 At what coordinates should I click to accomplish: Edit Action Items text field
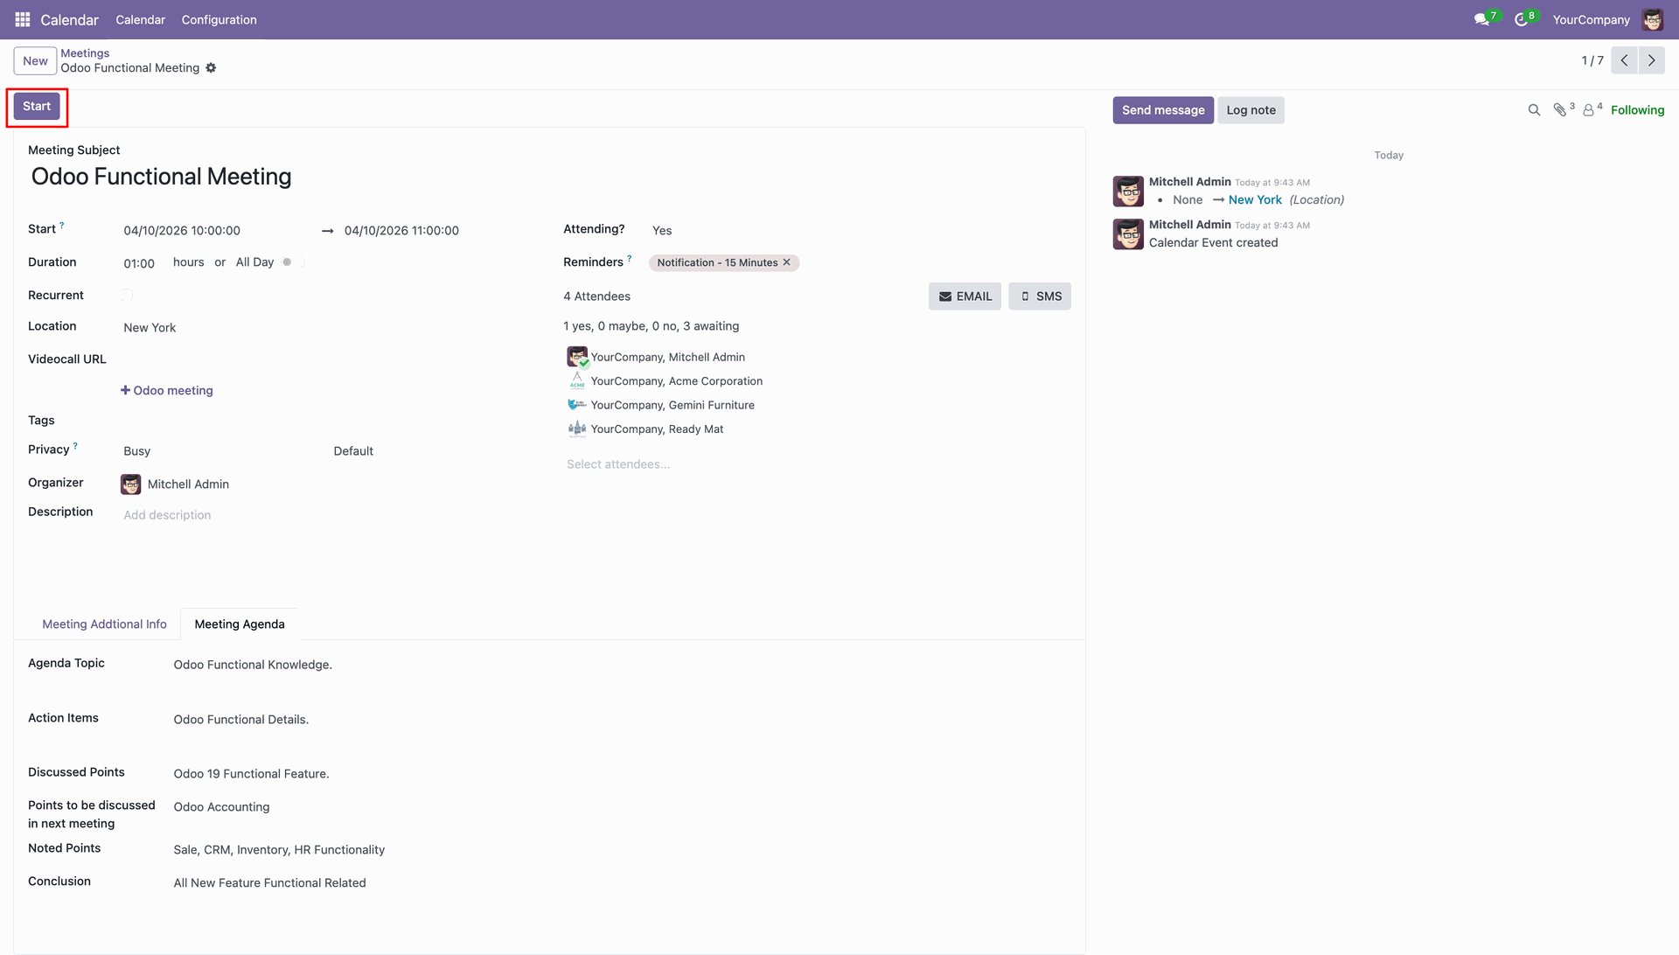coord(621,720)
